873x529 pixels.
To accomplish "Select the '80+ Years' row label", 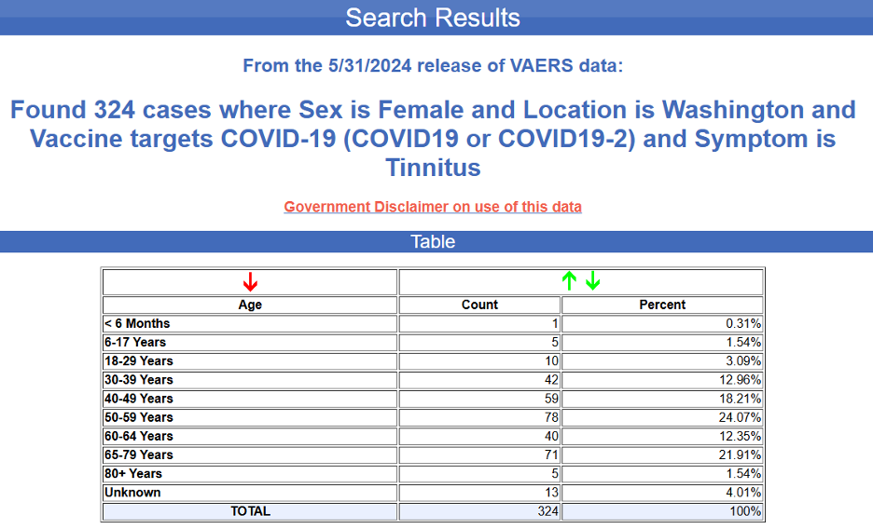I will (x=133, y=473).
